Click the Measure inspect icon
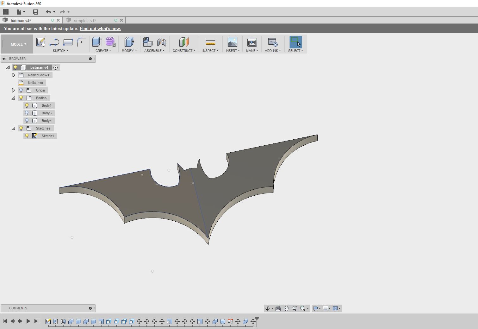The width and height of the screenshot is (478, 329). (x=210, y=42)
